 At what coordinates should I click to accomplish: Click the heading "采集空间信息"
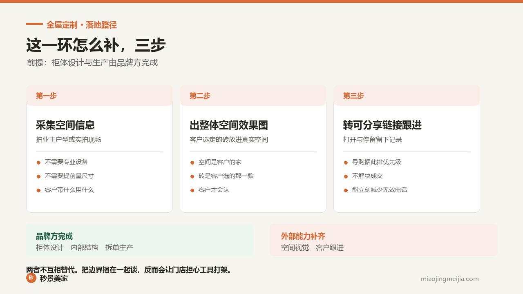pos(65,125)
